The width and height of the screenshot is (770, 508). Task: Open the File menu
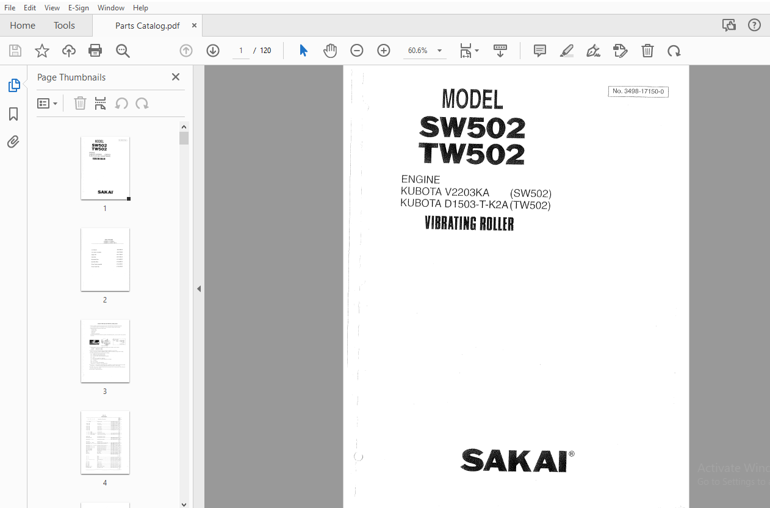click(10, 8)
